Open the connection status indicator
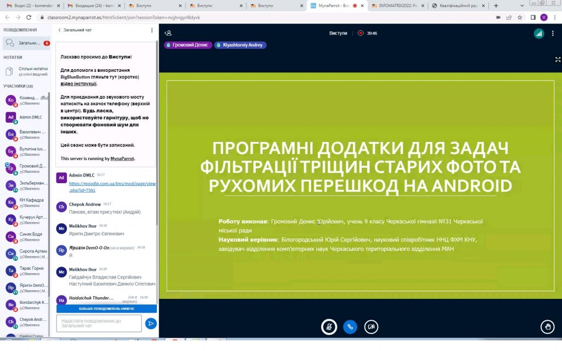Screen dimensions: 562x351 click(x=538, y=33)
